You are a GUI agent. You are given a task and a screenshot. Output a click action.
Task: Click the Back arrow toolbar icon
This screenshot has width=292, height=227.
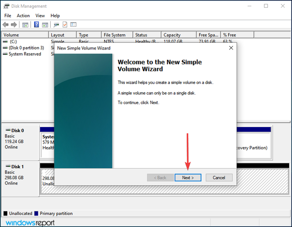[x=5, y=25]
